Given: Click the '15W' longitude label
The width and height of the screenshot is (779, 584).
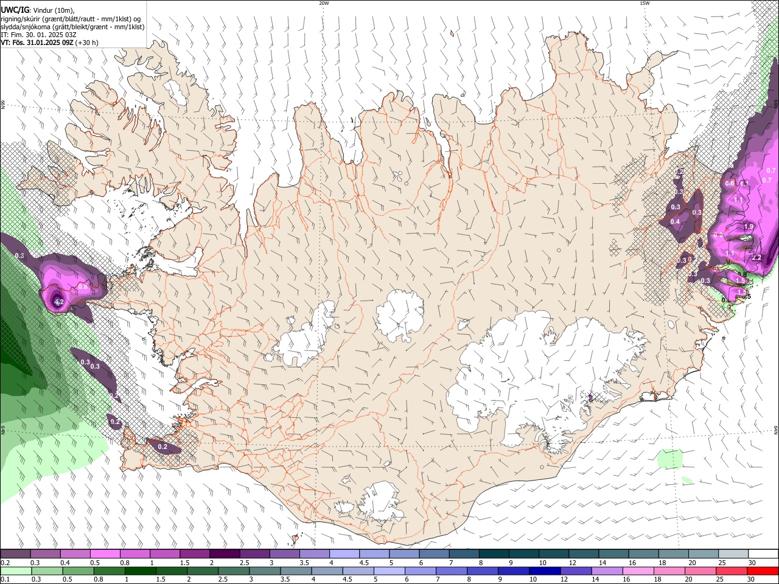Looking at the screenshot, I should click(645, 3).
